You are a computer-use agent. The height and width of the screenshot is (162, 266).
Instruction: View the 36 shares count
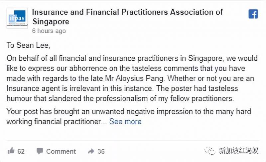[101, 151]
